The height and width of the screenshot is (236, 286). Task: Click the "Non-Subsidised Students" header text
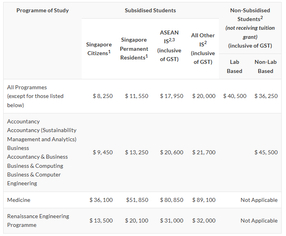250,15
